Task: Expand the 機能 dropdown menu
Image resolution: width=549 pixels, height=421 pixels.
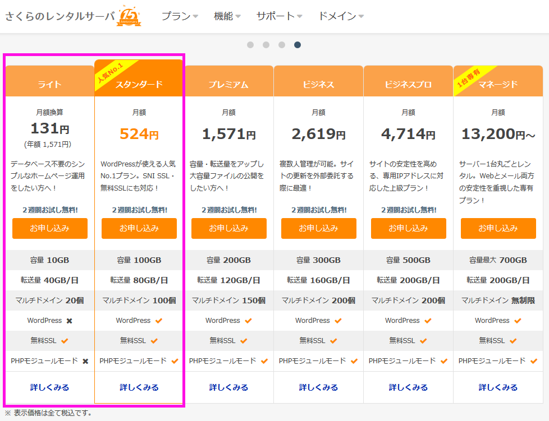Action: tap(227, 16)
